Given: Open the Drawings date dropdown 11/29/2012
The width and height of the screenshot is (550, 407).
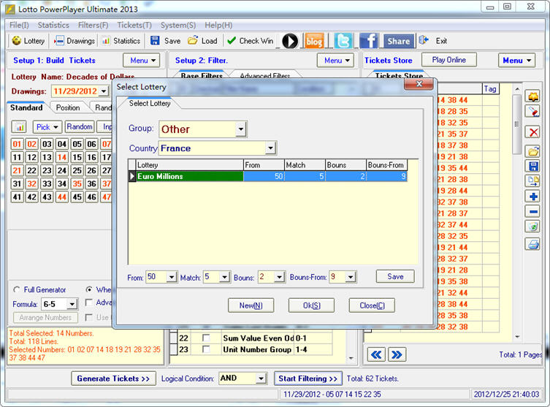Looking at the screenshot, I should click(x=104, y=91).
